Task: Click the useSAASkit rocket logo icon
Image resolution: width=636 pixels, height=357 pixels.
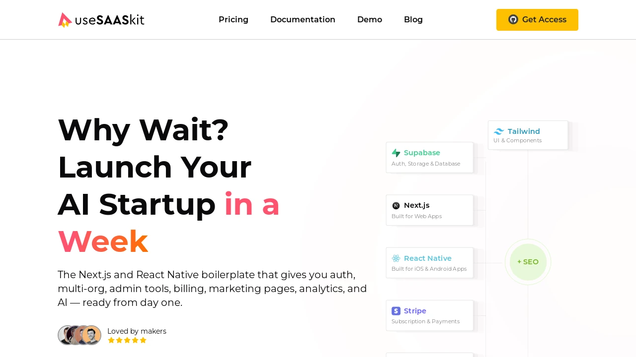Action: pyautogui.click(x=65, y=20)
